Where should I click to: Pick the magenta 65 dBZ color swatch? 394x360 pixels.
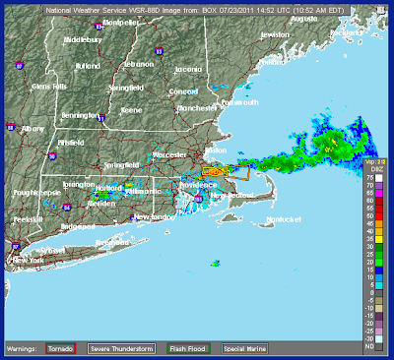pyautogui.click(x=379, y=194)
